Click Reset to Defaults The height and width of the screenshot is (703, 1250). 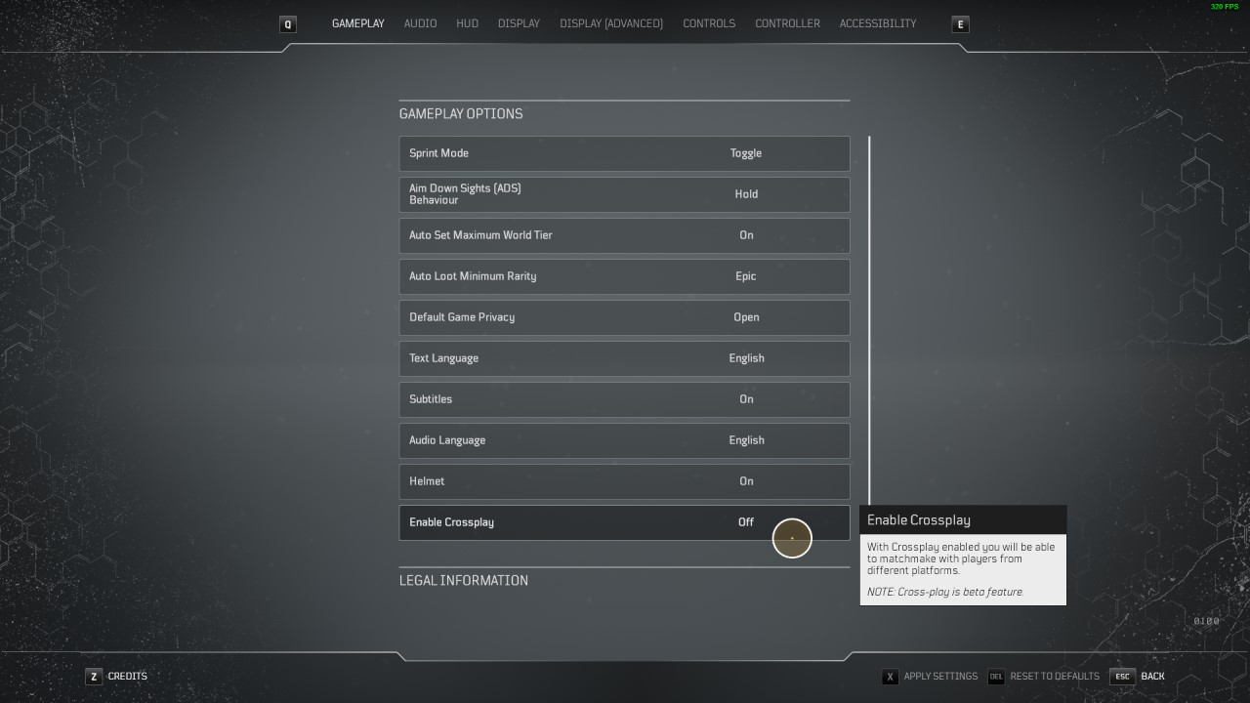(x=1054, y=677)
